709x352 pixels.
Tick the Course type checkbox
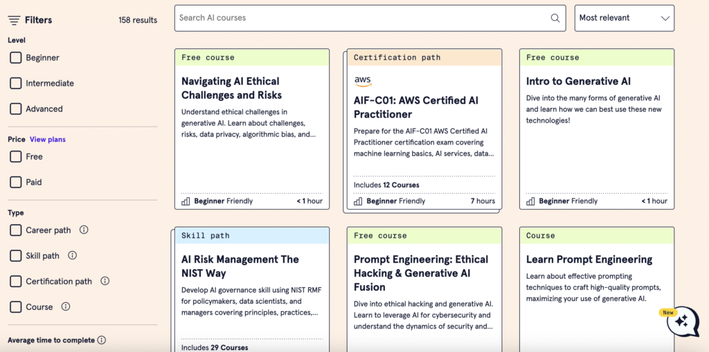[x=16, y=307]
